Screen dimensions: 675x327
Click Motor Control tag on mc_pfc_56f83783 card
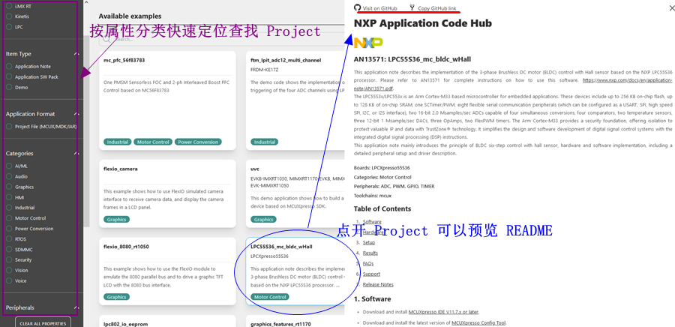[153, 142]
